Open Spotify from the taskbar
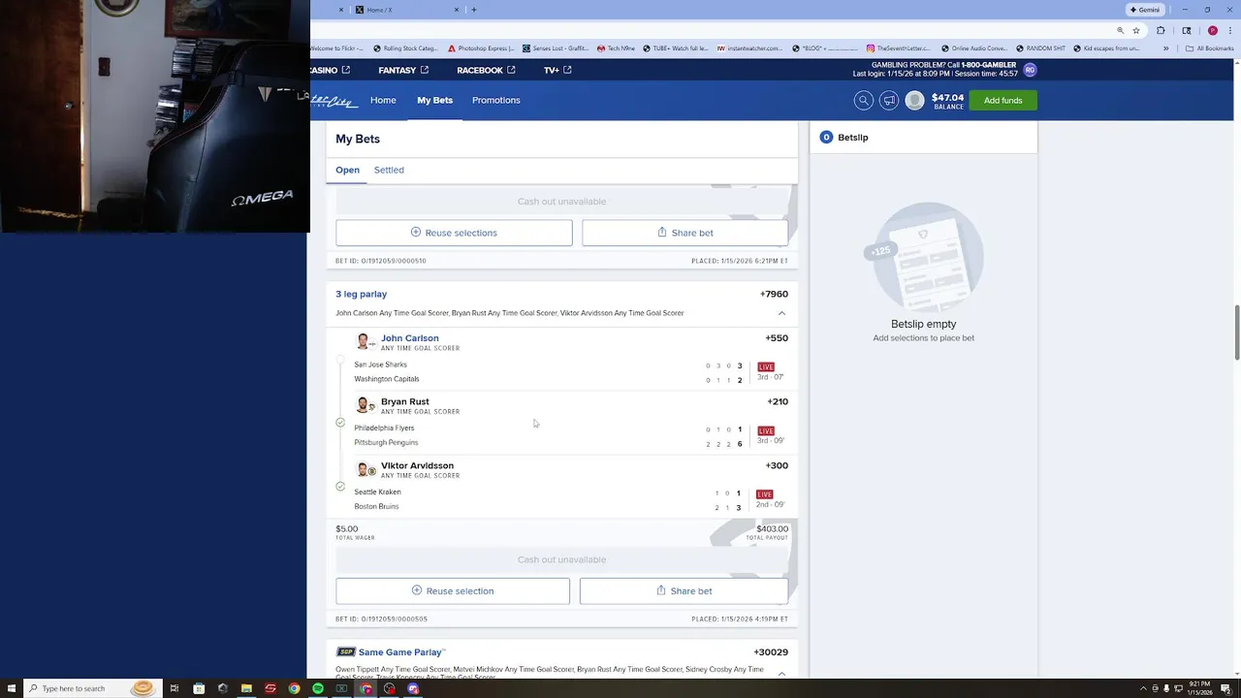The height and width of the screenshot is (698, 1241). 317,688
